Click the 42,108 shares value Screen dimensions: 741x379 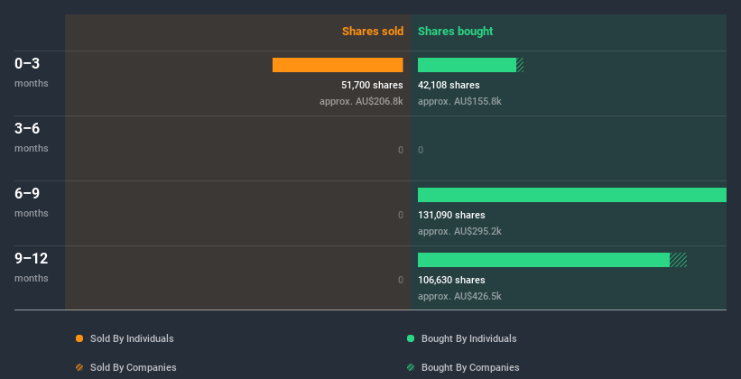pyautogui.click(x=449, y=85)
